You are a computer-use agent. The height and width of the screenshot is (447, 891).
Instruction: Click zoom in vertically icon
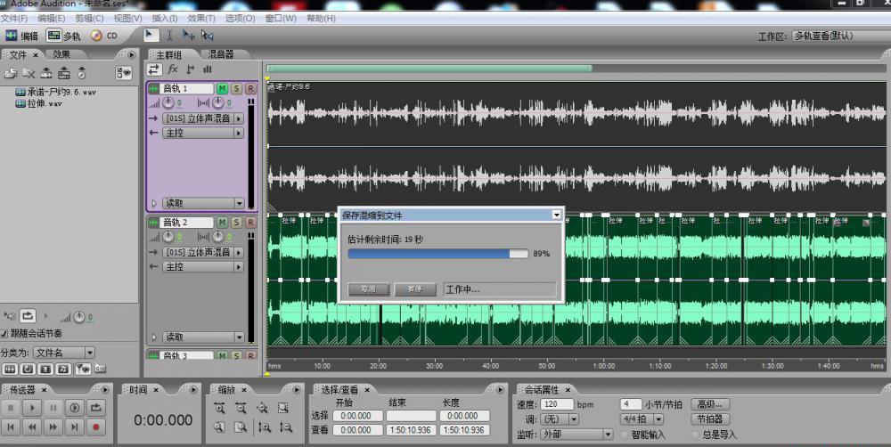265,427
